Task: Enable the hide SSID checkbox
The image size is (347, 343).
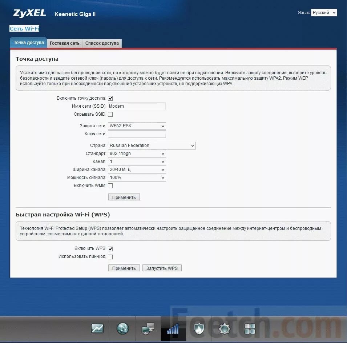Action: (110, 114)
